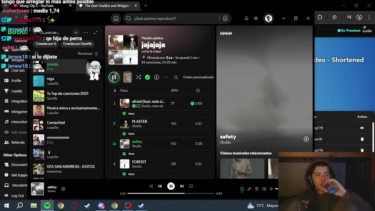This screenshot has width=375, height=211.
Task: Open Windows Start menu
Action: pyautogui.click(x=6, y=206)
